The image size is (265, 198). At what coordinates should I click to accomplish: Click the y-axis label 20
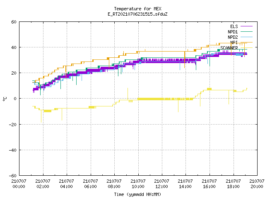pyautogui.click(x=14, y=73)
